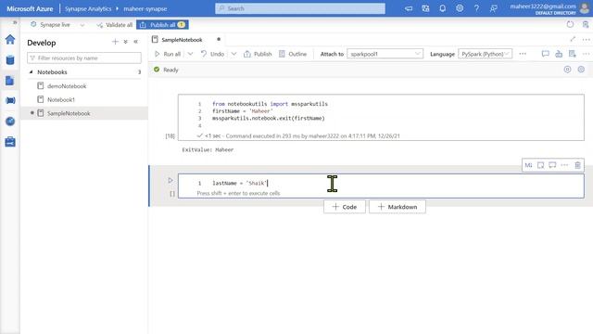Image resolution: width=593 pixels, height=334 pixels.
Task: Switch to the SampleNotebook tab
Action: (x=182, y=40)
